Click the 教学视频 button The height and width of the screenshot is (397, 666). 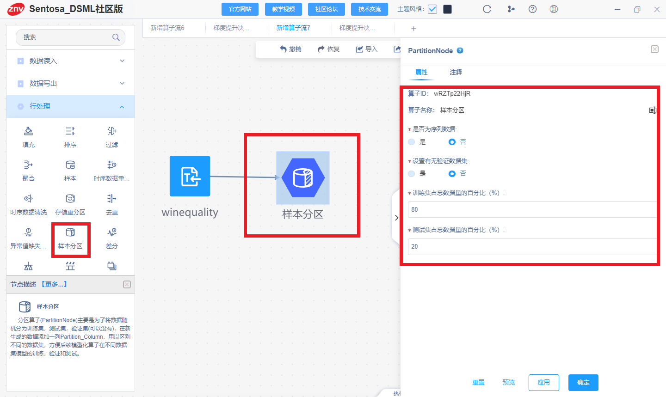tap(284, 9)
